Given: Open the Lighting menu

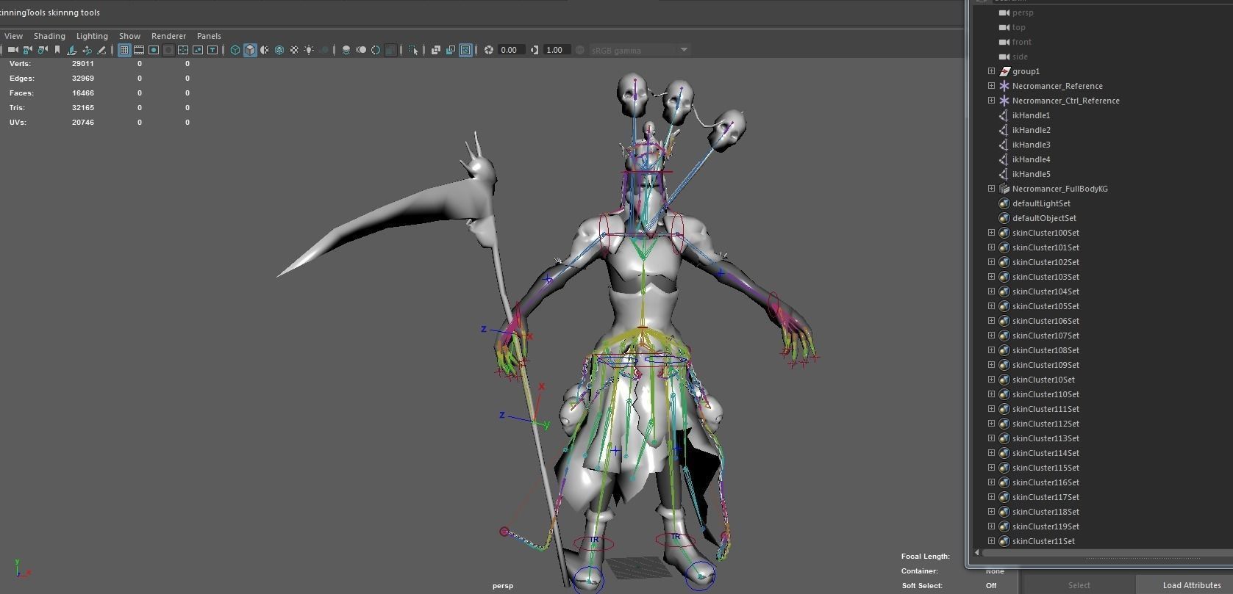Looking at the screenshot, I should [92, 36].
